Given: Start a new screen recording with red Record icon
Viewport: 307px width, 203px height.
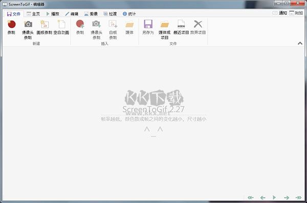Looking at the screenshot, I should pos(11,27).
